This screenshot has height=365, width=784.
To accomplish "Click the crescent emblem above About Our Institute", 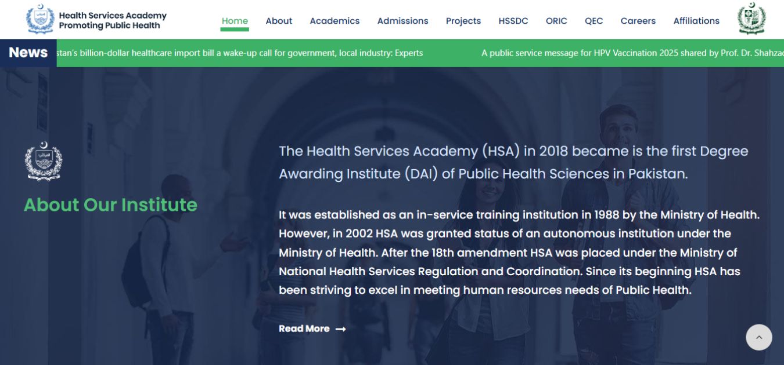I will click(44, 162).
